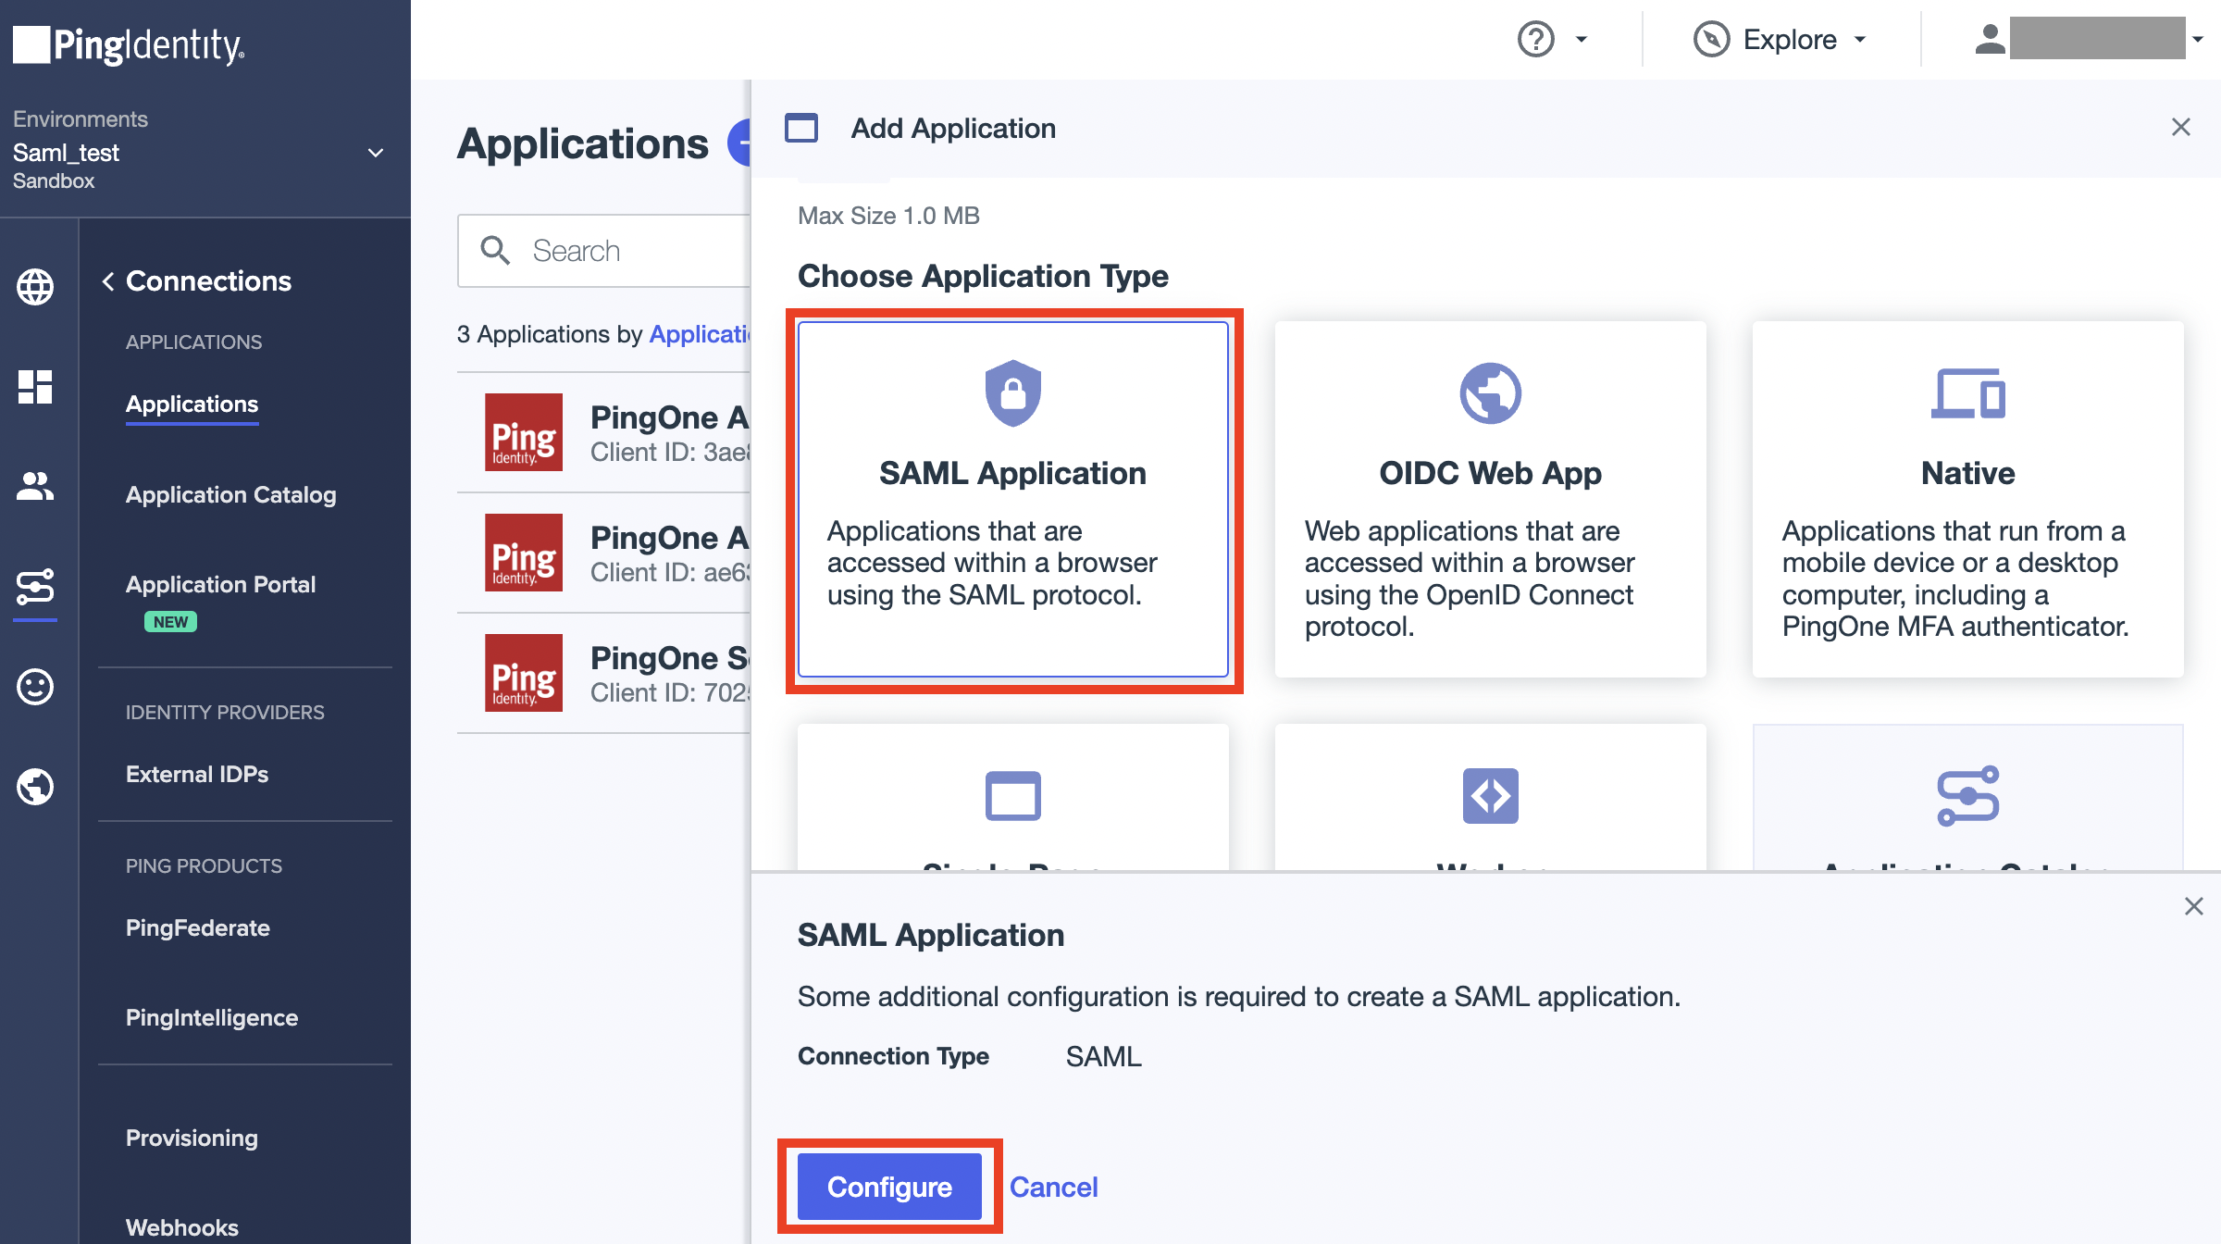The width and height of the screenshot is (2221, 1244).
Task: Click the NEW badge under Application Portal
Action: [x=170, y=622]
